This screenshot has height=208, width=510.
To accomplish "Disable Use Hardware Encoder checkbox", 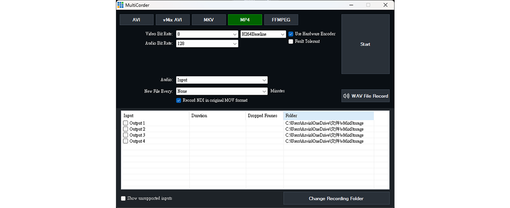I will [291, 34].
